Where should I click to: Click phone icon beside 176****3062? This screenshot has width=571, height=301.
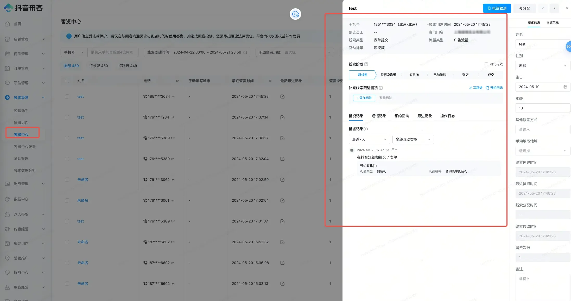[145, 180]
